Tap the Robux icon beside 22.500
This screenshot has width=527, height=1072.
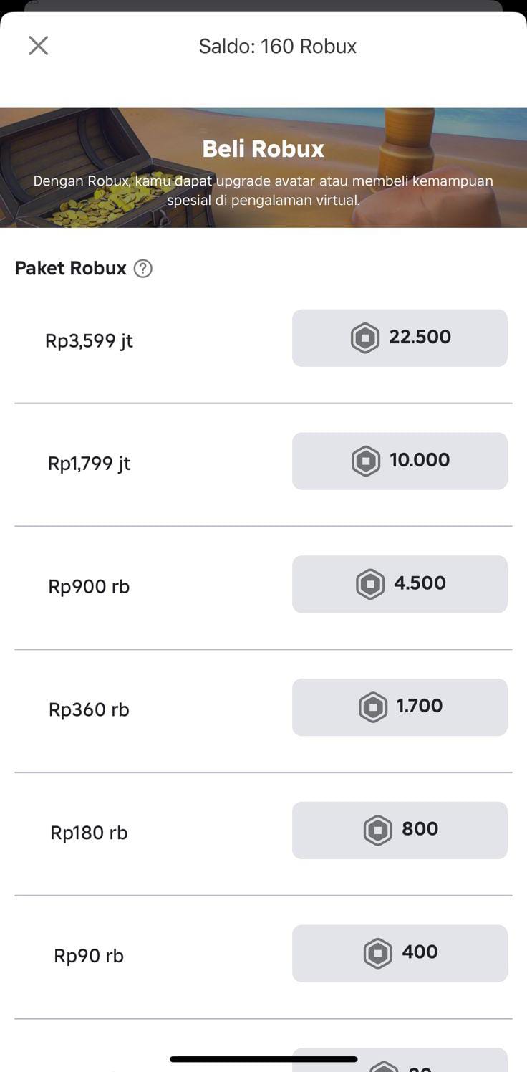(x=364, y=338)
